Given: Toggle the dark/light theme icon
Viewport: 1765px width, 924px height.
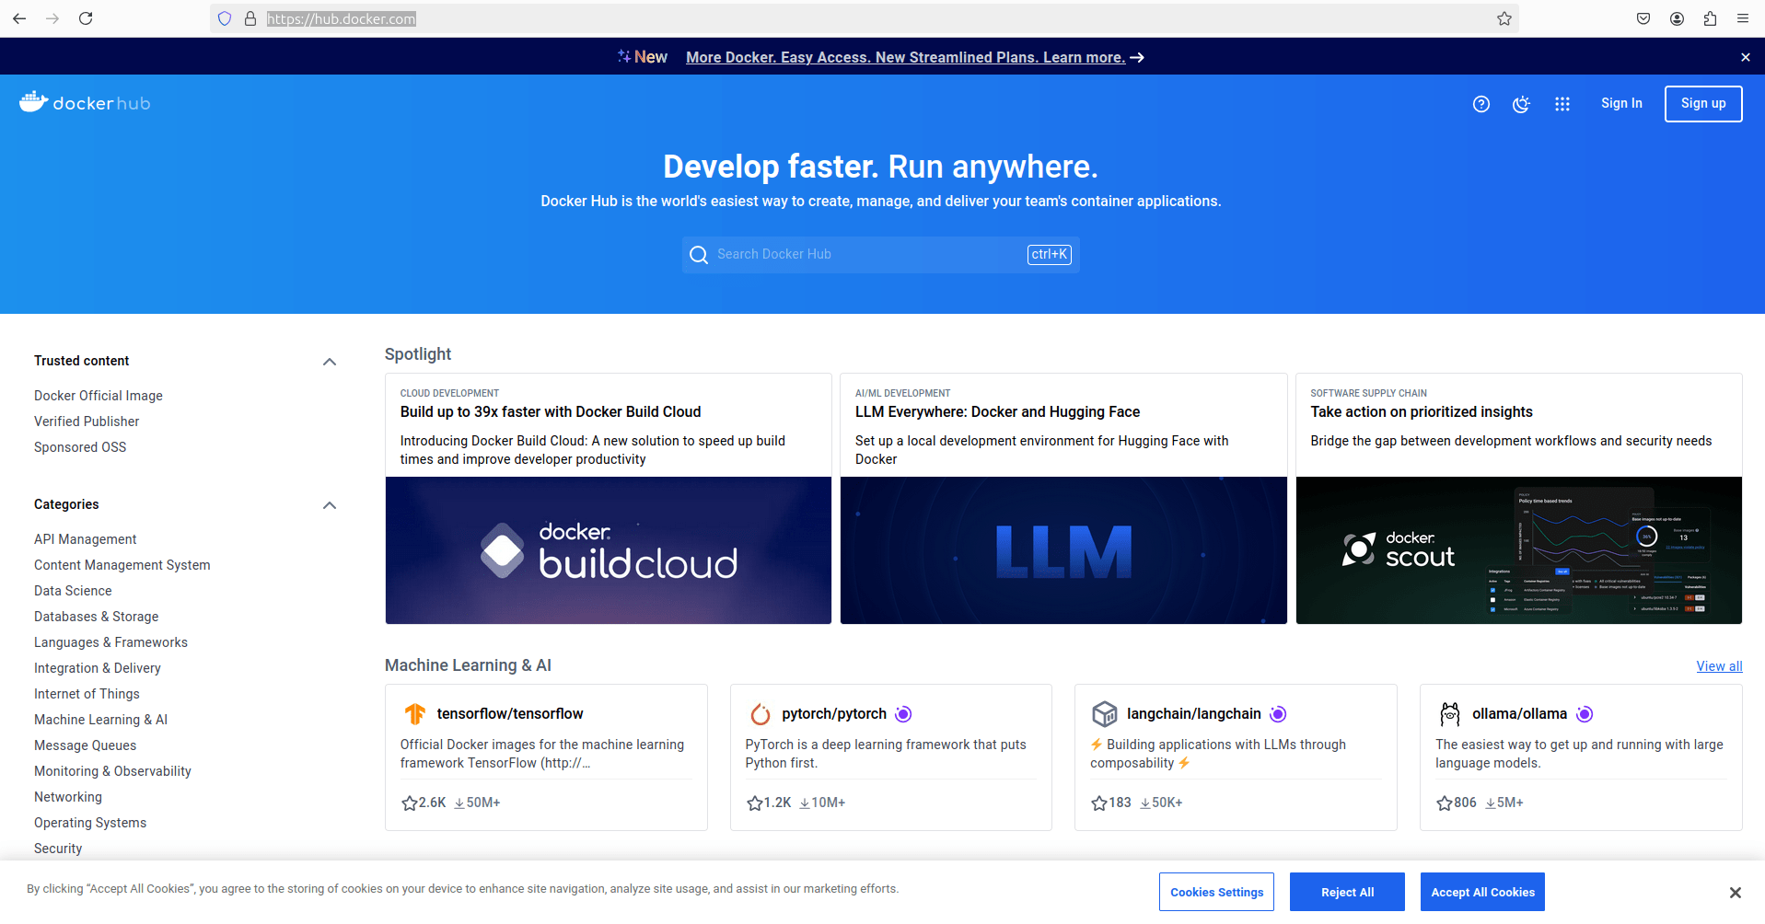Looking at the screenshot, I should [x=1522, y=104].
